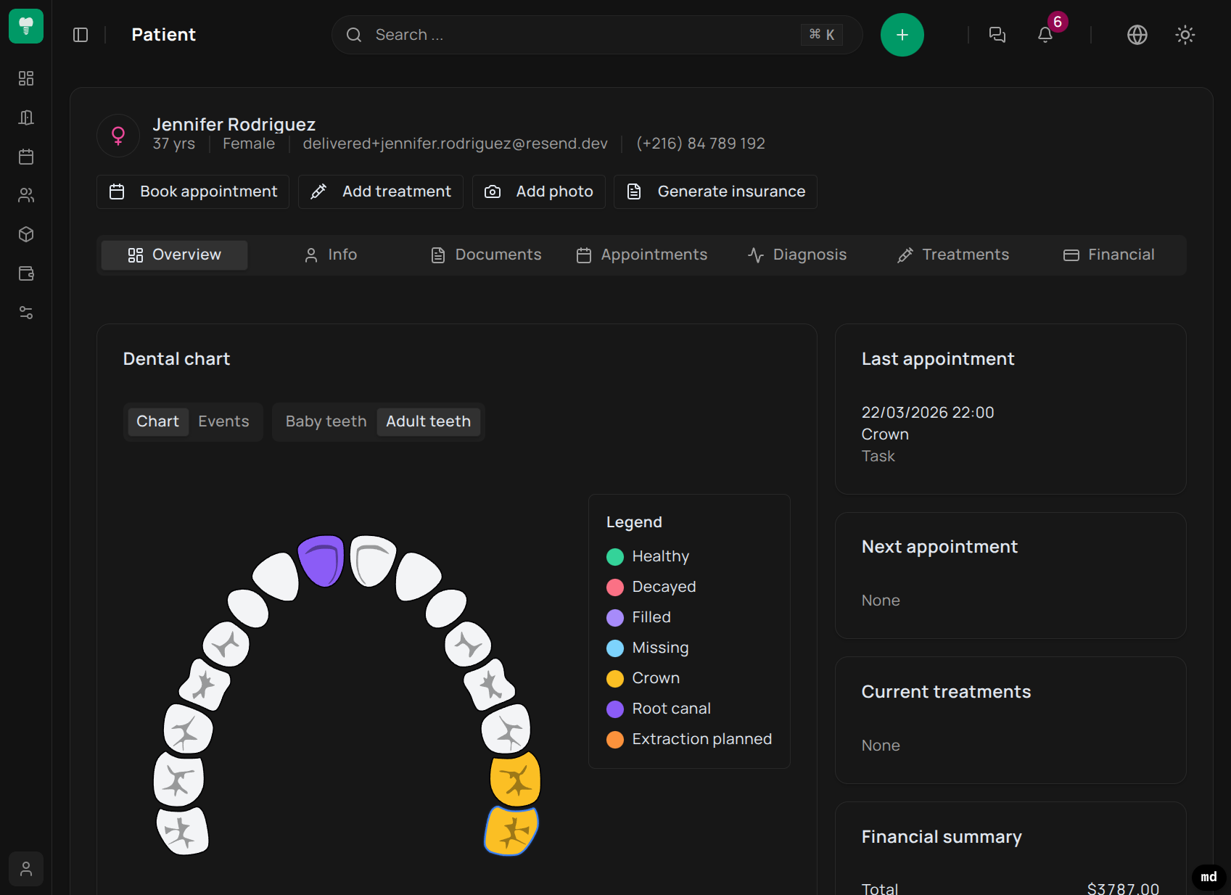Book an appointment for Jennifer Rodriguez
This screenshot has width=1231, height=895.
(x=192, y=191)
